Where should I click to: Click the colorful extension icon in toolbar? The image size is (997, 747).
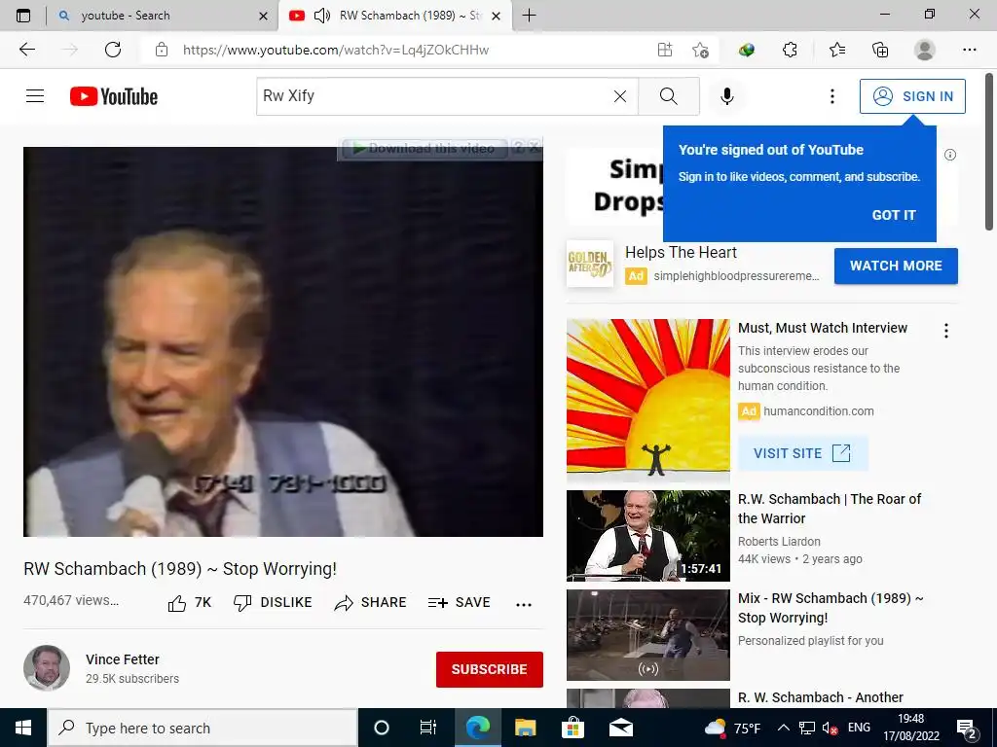click(x=747, y=50)
